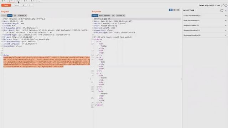Click the User-Agent header in request
228x128 pixels.
46,31
